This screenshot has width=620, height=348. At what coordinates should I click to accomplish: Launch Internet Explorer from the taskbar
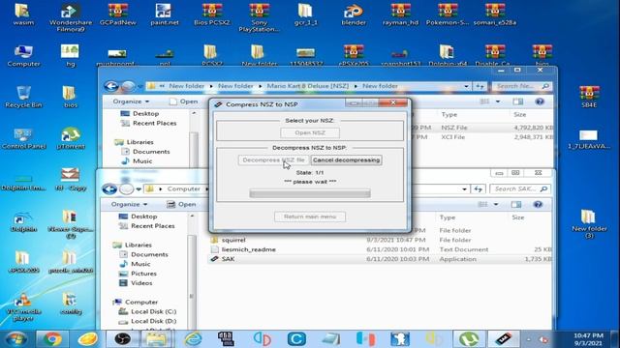[x=193, y=339]
